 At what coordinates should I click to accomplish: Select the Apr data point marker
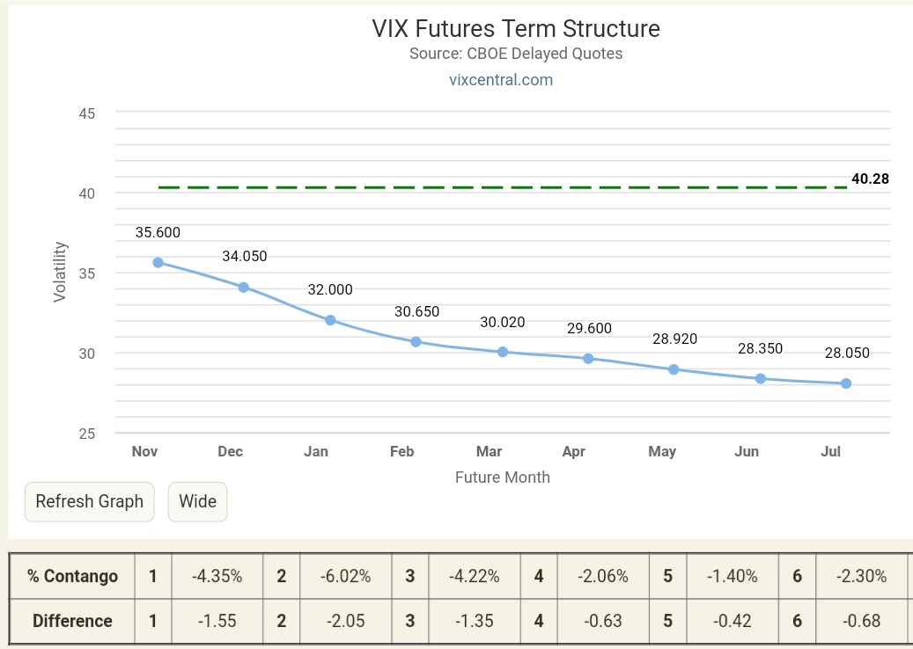[x=588, y=358]
